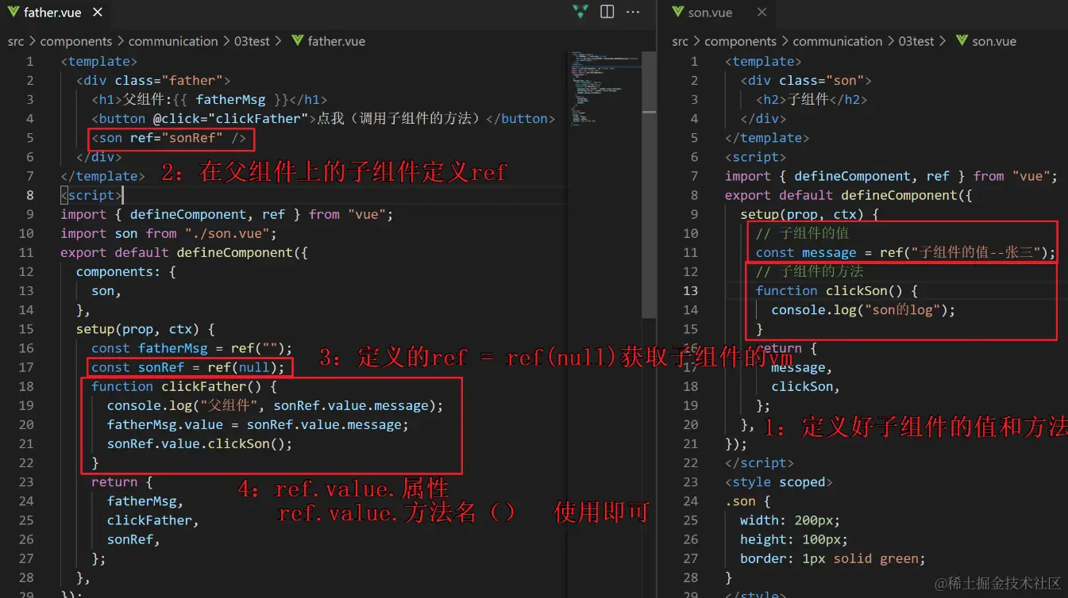The image size is (1068, 598).
Task: Close the father.vue tab
Action: (x=97, y=13)
